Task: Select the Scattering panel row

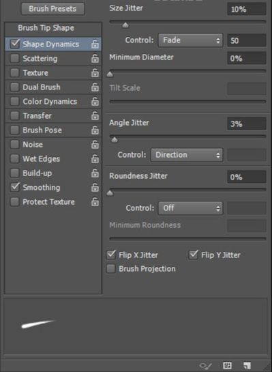Action: click(53, 59)
